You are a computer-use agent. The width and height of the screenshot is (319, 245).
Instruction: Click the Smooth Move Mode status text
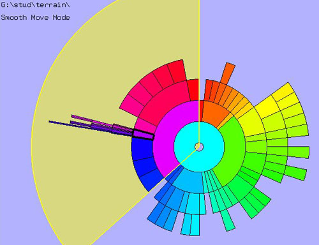click(35, 17)
